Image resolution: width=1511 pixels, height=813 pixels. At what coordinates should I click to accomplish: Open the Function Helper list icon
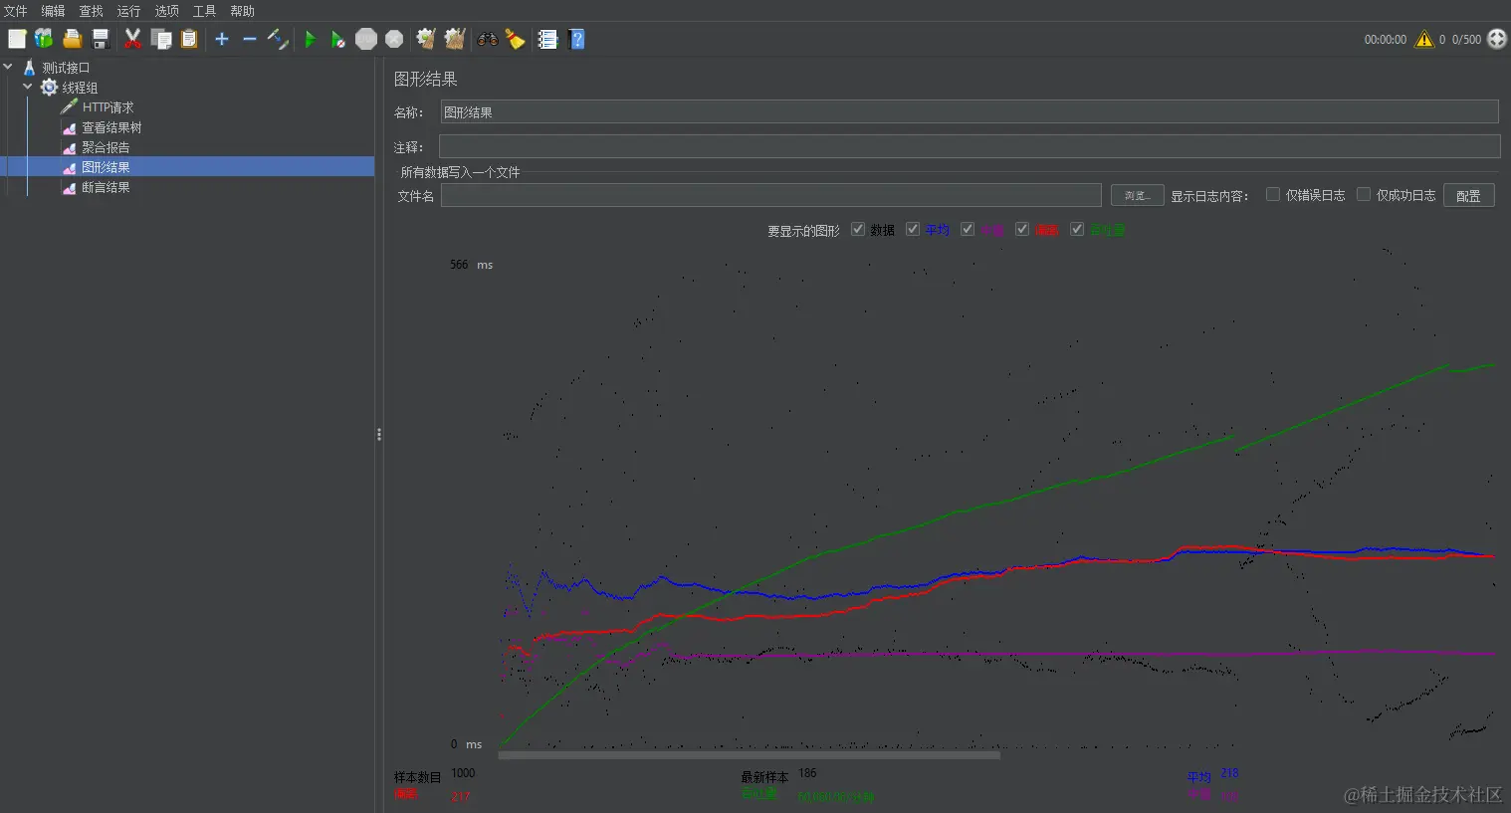(547, 39)
